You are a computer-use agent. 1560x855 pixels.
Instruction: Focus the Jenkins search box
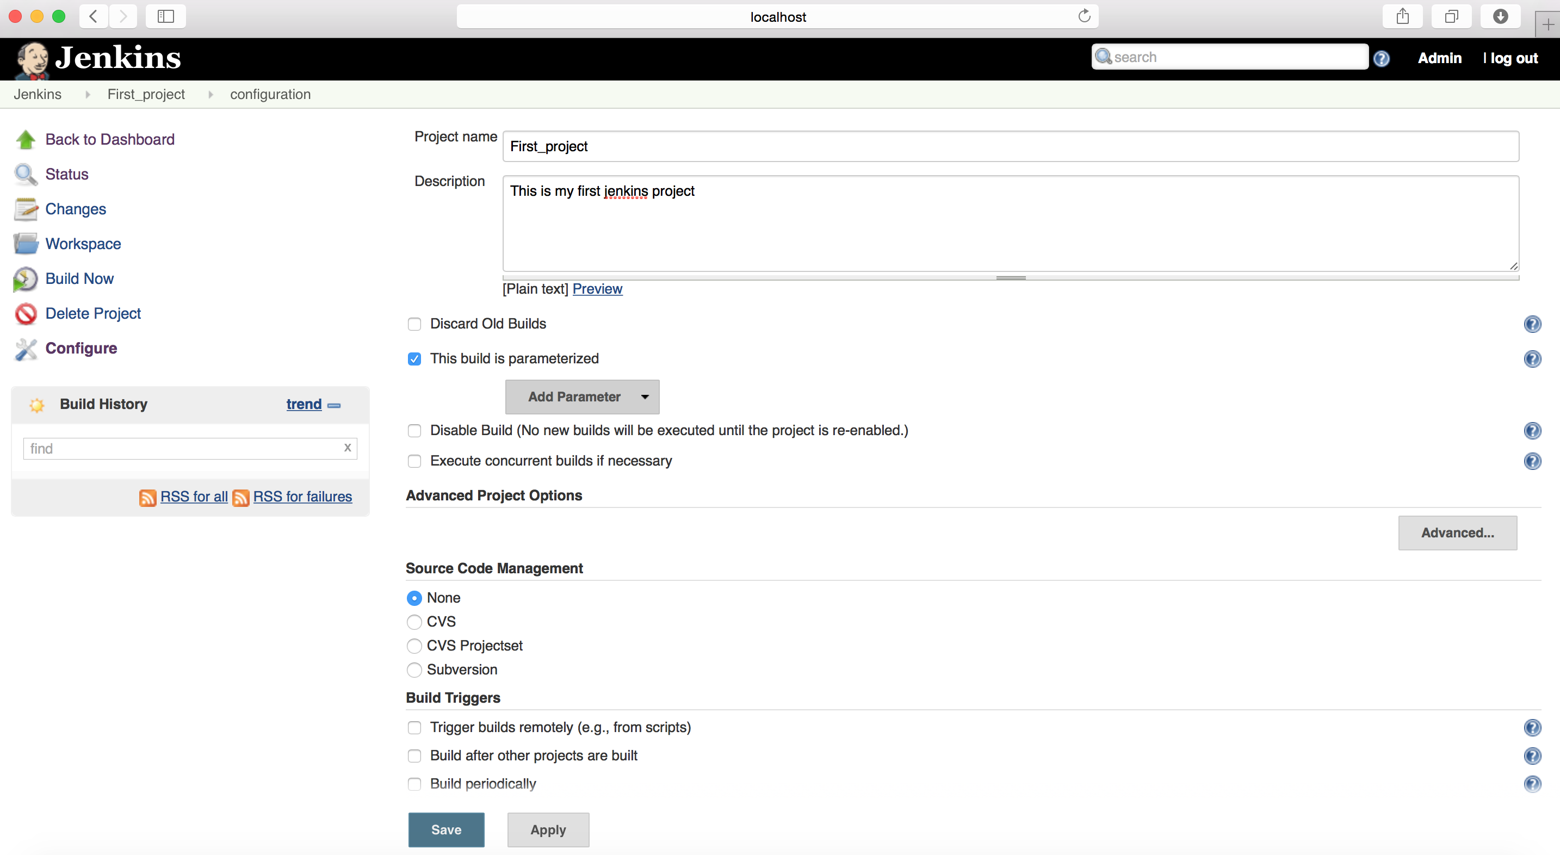(x=1230, y=57)
